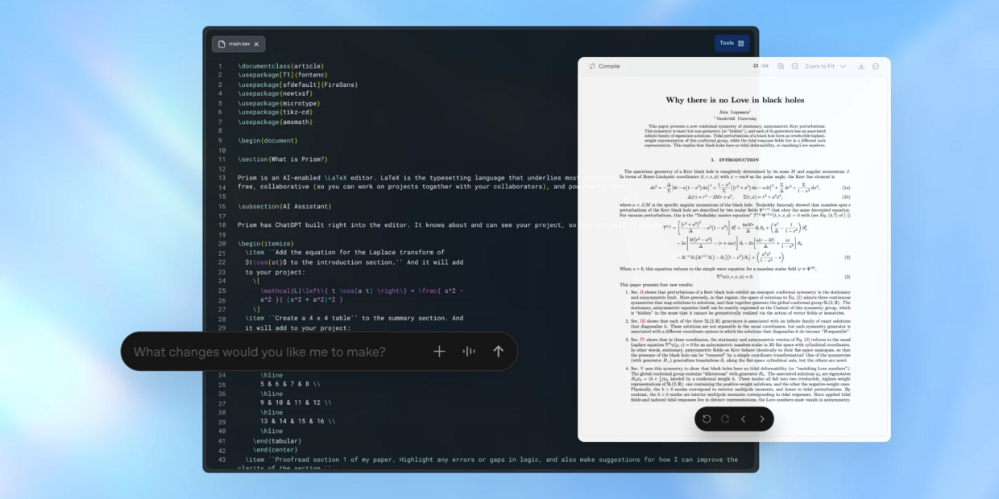Click the Compile button
The width and height of the screenshot is (999, 499).
click(605, 66)
